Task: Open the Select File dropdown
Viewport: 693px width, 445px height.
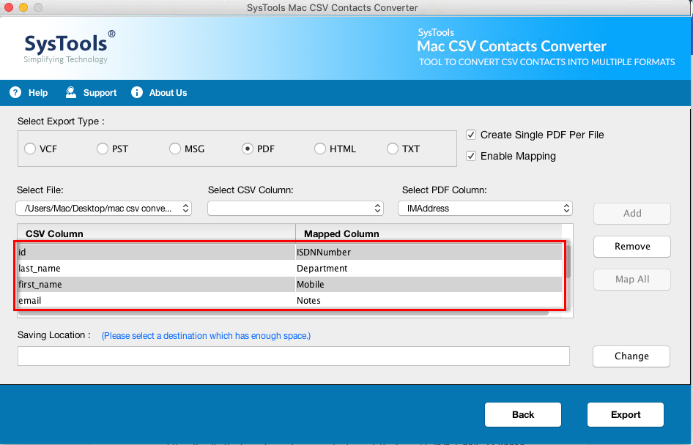Action: 103,209
